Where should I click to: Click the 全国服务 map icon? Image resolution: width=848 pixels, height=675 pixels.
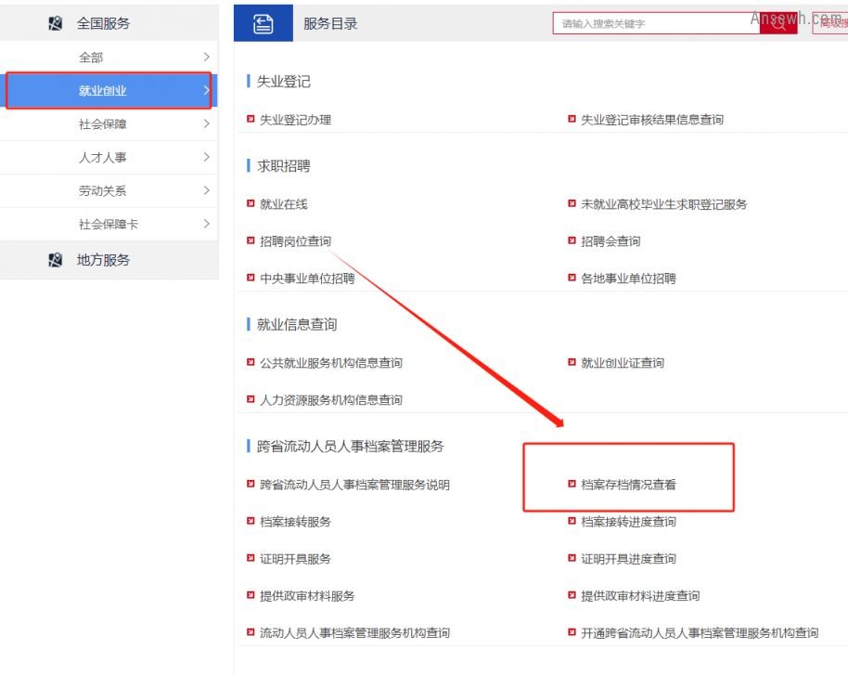click(55, 23)
